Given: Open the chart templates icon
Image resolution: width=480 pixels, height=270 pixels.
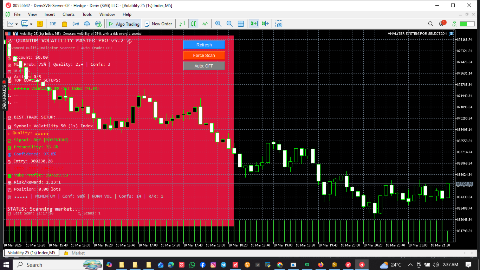Looking at the screenshot, I should 25,24.
